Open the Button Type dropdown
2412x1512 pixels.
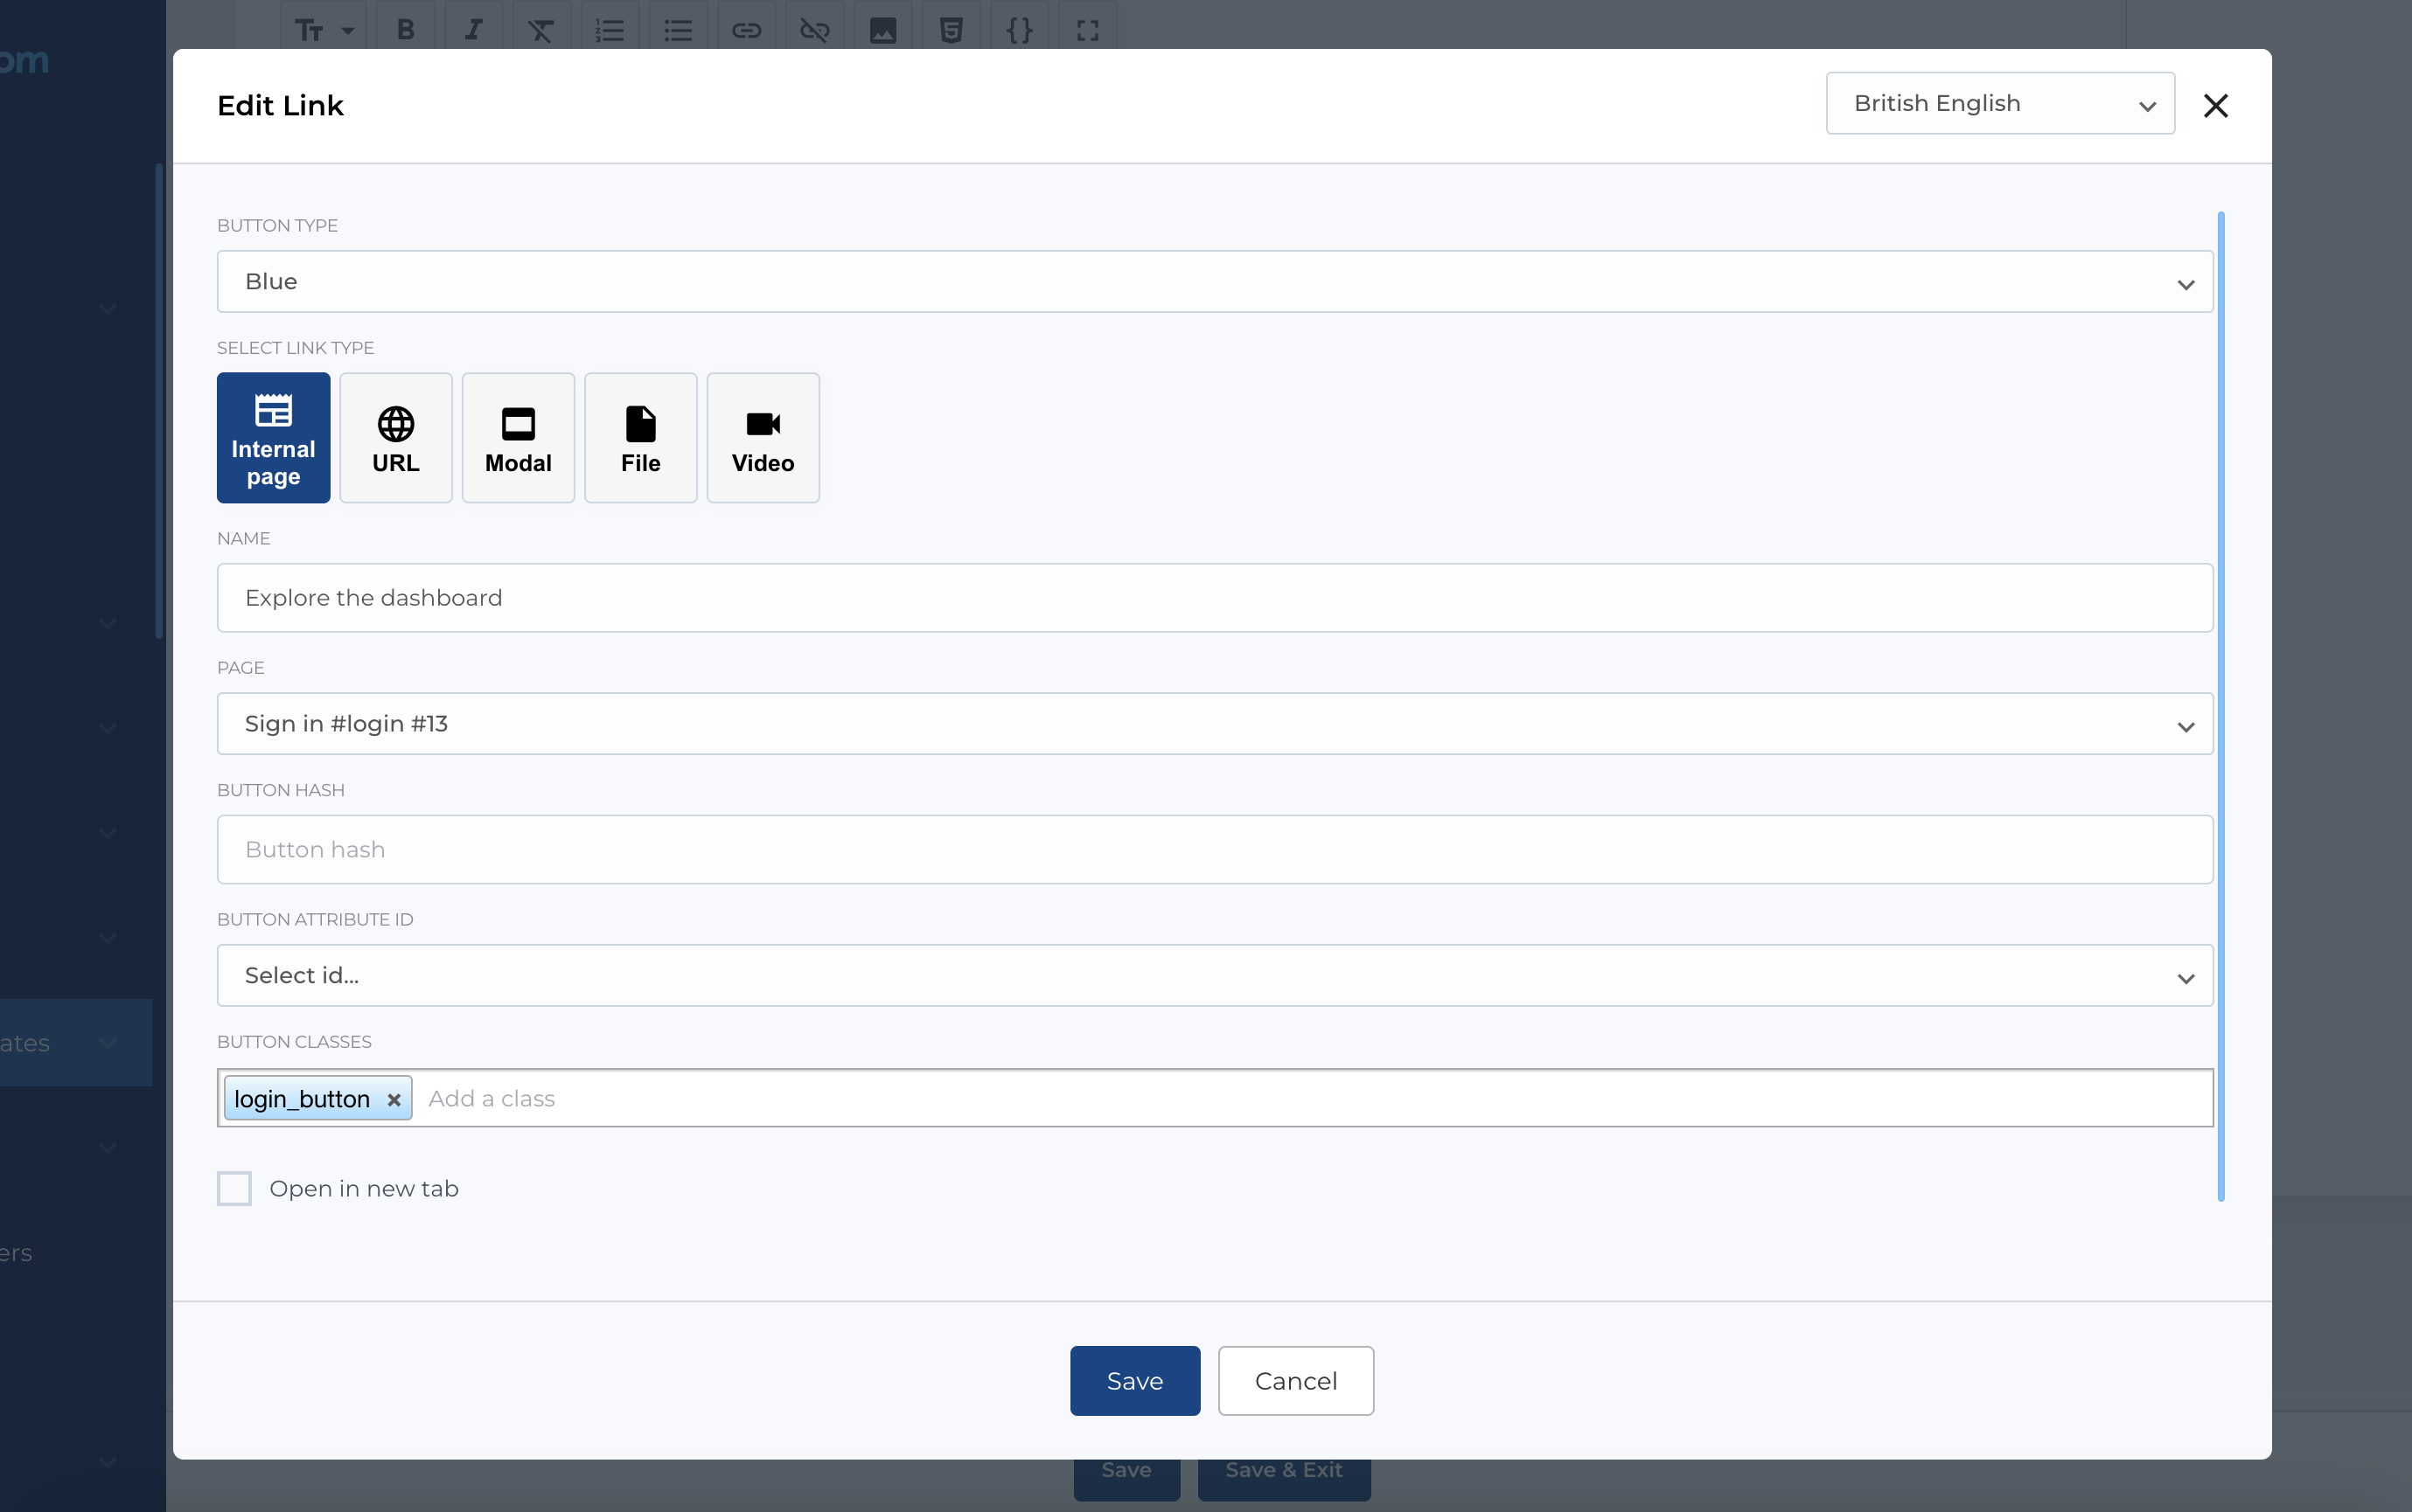click(1214, 281)
